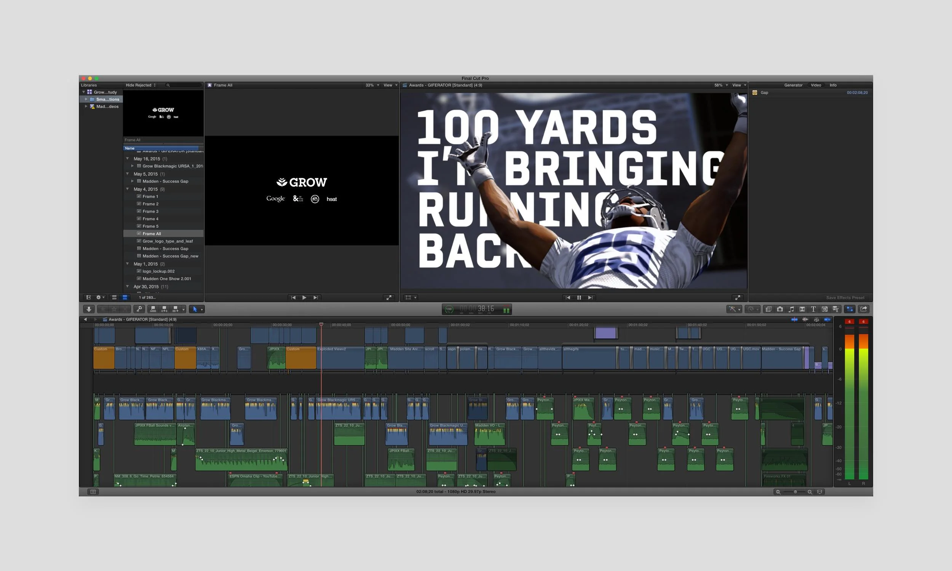Open the keyword editor key icon

pos(139,309)
